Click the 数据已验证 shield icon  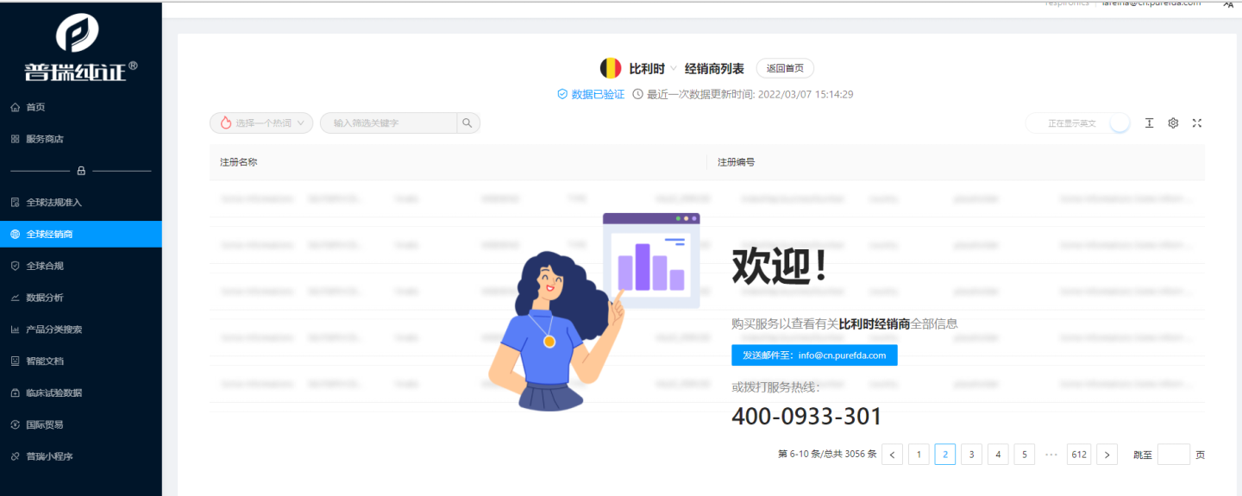pos(562,94)
